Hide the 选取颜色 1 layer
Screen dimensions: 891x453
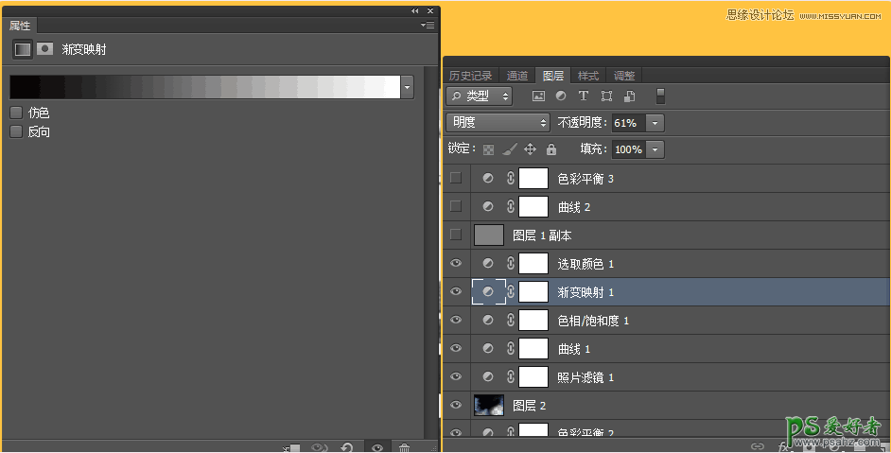456,263
